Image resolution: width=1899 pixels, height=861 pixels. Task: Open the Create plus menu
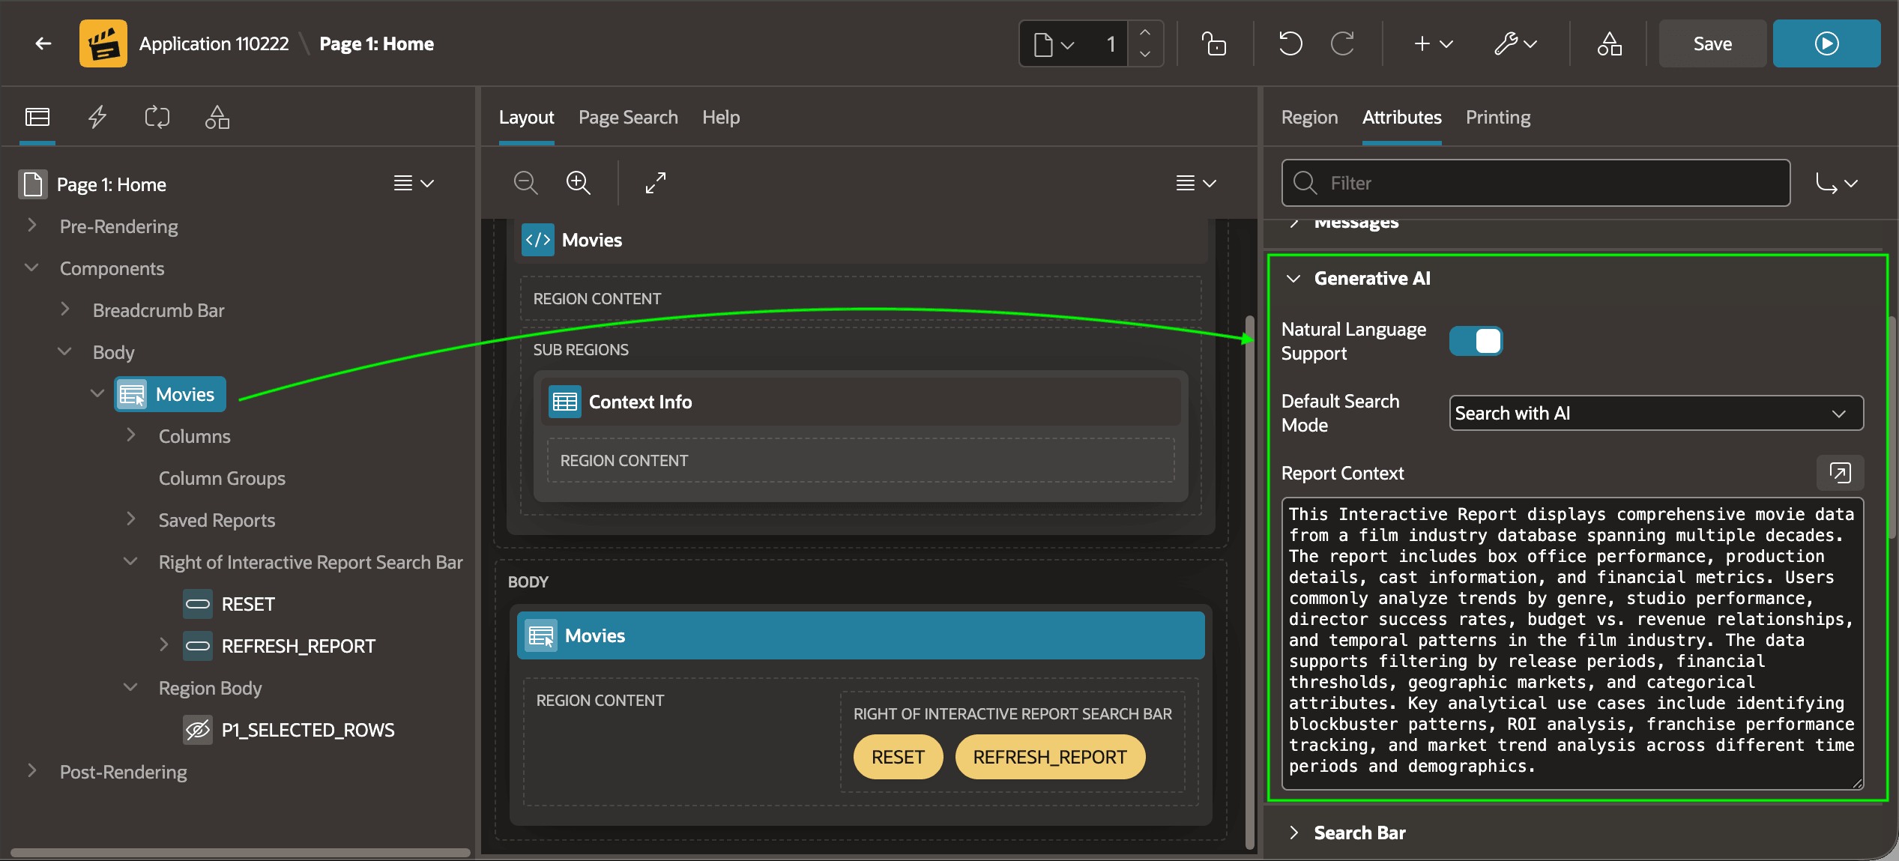[x=1433, y=43]
